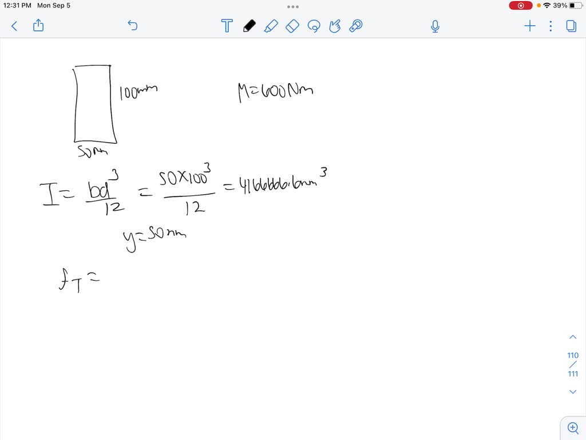This screenshot has height=440, width=586.
Task: Open page navigation by tapping 110/111
Action: pos(573,364)
